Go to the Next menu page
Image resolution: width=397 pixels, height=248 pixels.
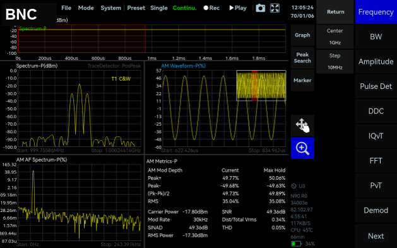[x=376, y=236]
